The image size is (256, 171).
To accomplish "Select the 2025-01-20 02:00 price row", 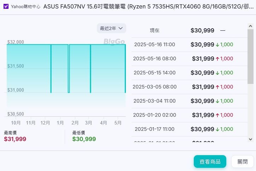I will tap(190, 115).
